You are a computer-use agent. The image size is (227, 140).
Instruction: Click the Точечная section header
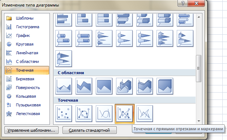(125, 100)
